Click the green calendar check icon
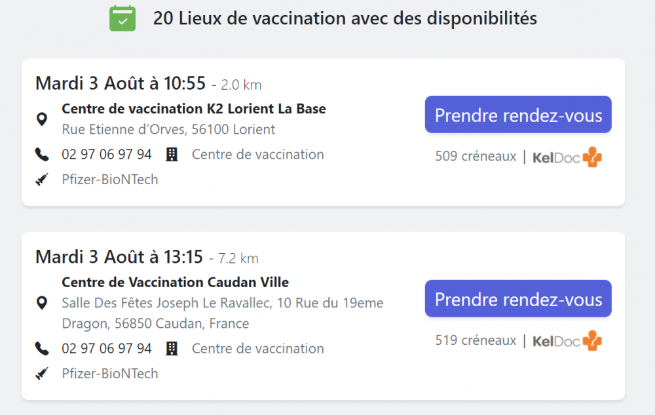This screenshot has height=415, width=655. click(122, 18)
